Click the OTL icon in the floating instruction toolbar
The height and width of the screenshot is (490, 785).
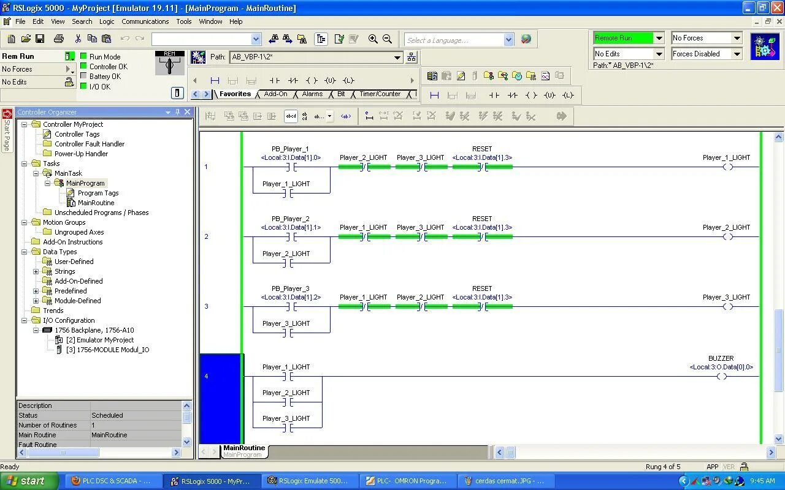click(569, 95)
